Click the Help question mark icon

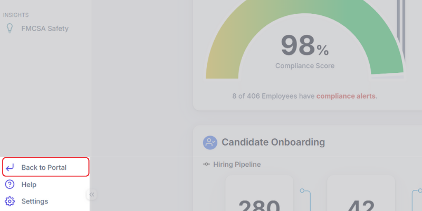pos(9,184)
